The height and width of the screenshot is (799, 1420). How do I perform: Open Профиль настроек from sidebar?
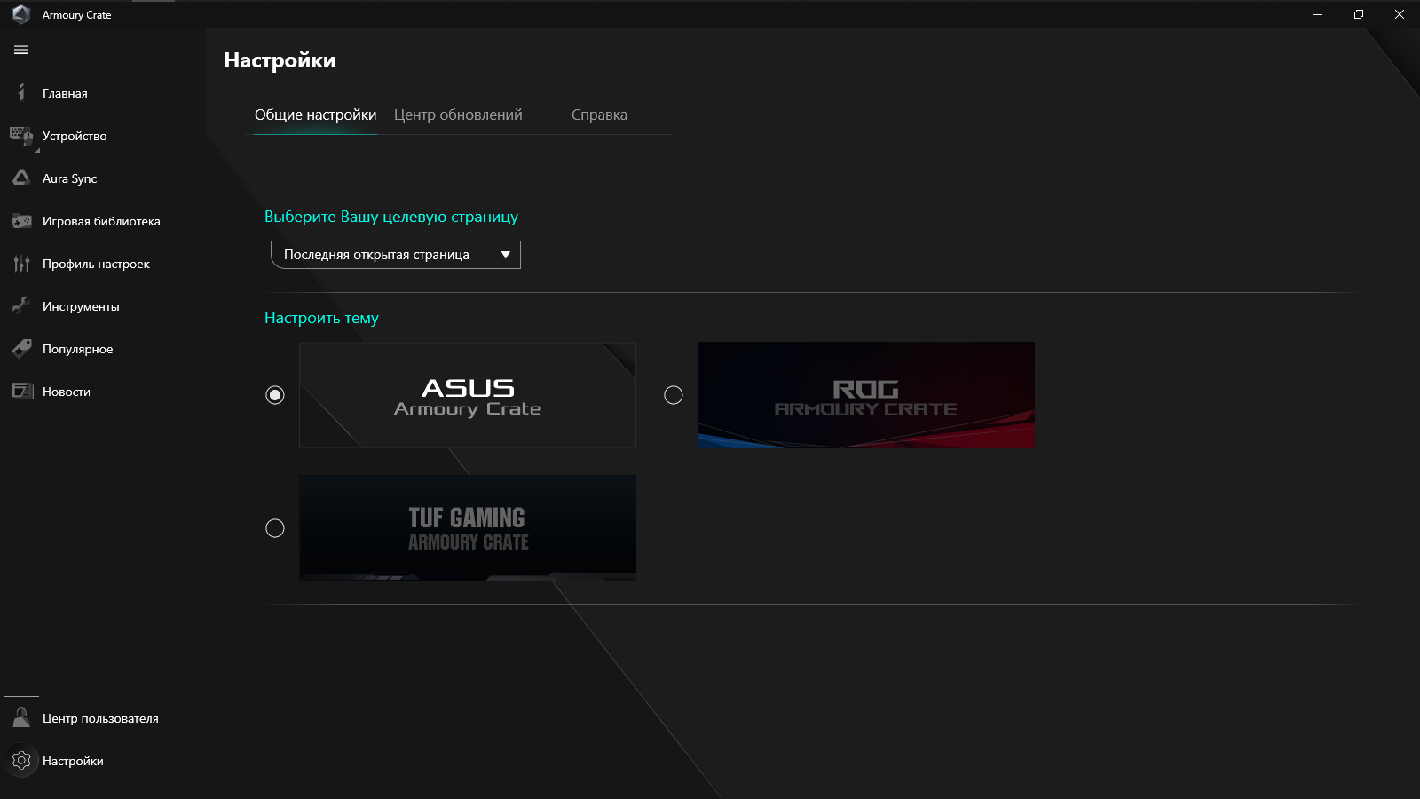pyautogui.click(x=95, y=264)
